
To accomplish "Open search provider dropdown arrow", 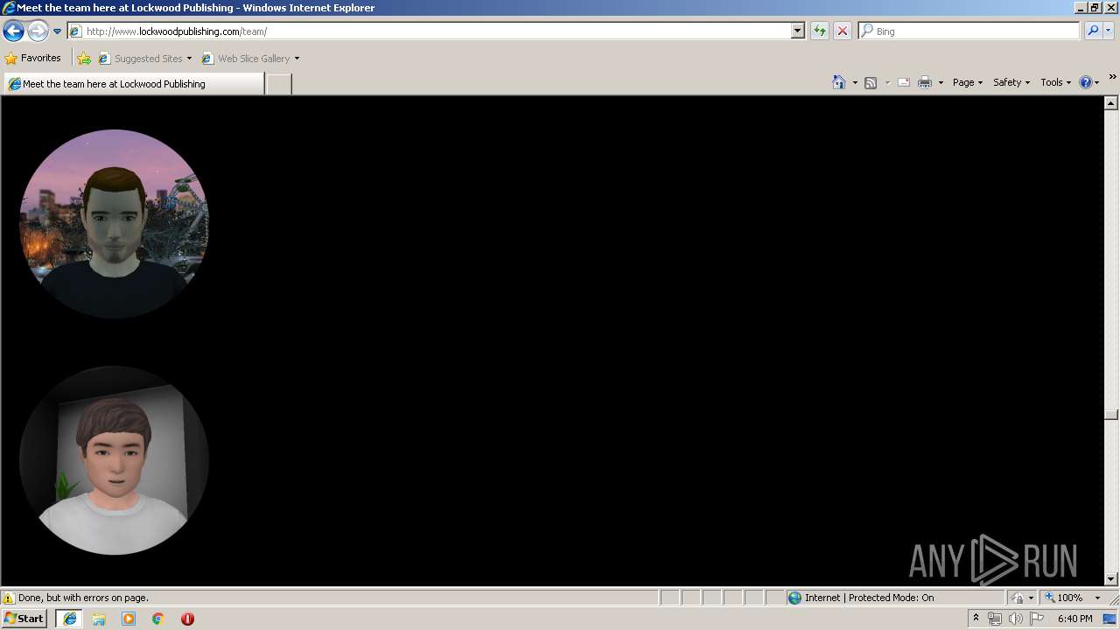I will click(1109, 31).
